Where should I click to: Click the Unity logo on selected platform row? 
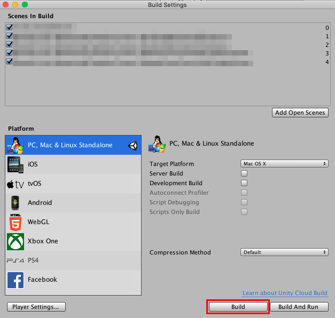133,146
